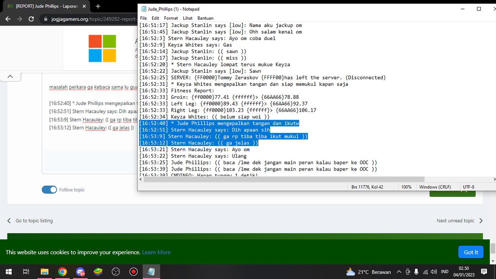Click UTF-8 encoding status bar entry

pyautogui.click(x=468, y=187)
